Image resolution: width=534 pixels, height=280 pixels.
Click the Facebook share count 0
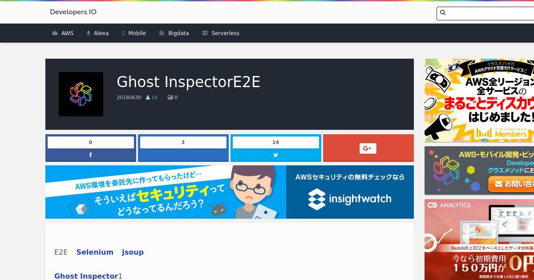pyautogui.click(x=91, y=142)
